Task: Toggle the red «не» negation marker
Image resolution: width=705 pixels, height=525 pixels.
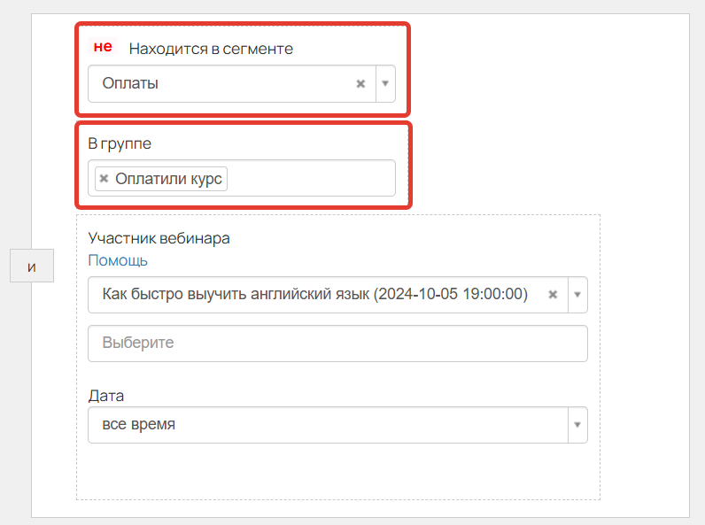Action: (x=103, y=46)
